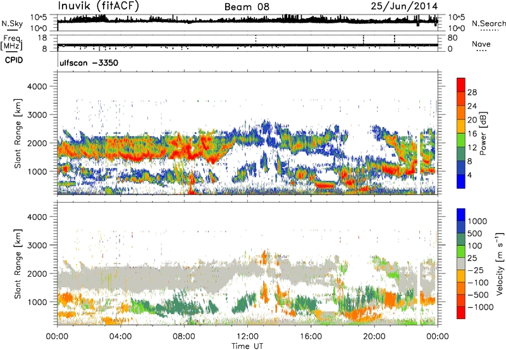The width and height of the screenshot is (506, 350).
Task: Click the 'Velocity [m s-1]' colorbar label
Action: pyautogui.click(x=500, y=264)
